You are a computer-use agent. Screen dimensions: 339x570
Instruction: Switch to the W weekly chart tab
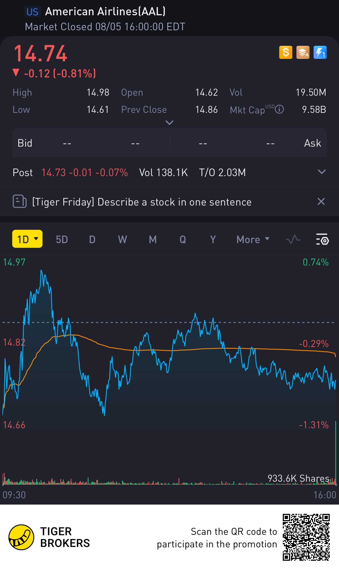122,240
